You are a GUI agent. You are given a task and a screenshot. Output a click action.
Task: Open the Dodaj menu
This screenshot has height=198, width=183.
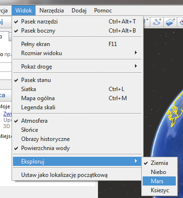click(x=79, y=11)
